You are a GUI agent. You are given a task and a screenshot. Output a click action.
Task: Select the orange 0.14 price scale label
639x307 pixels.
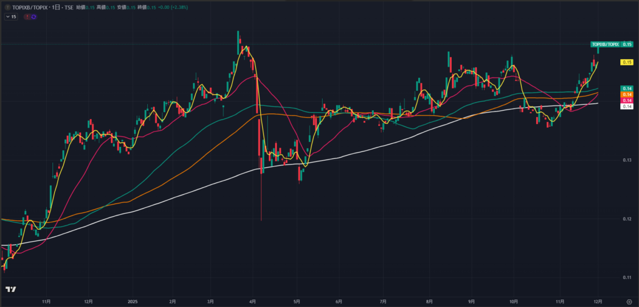pos(627,94)
